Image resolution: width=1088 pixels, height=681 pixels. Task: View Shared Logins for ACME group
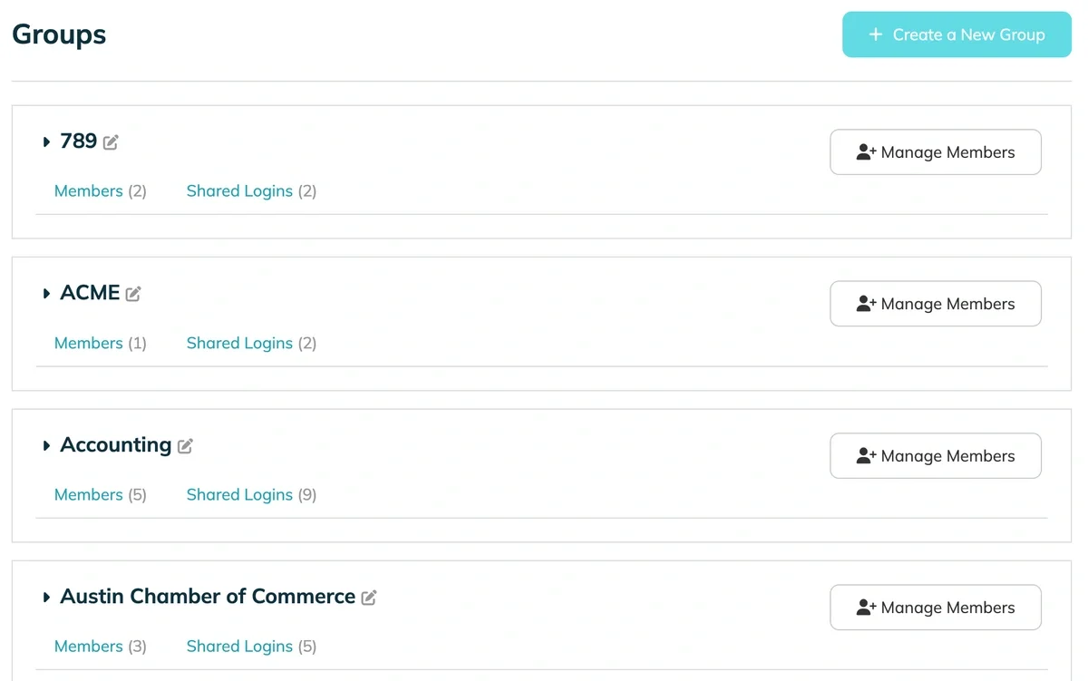coord(239,343)
